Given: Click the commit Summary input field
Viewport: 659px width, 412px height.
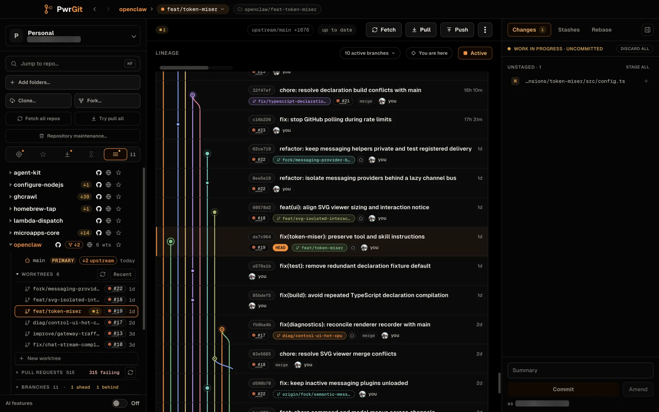Looking at the screenshot, I should (x=580, y=370).
